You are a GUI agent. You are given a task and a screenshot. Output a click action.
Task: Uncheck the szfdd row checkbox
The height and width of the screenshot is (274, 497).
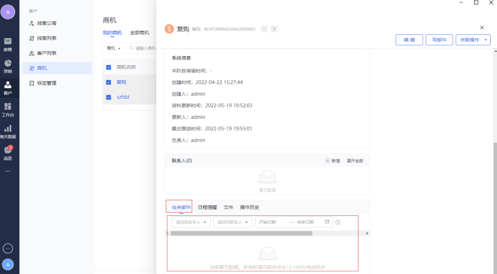[x=109, y=97]
